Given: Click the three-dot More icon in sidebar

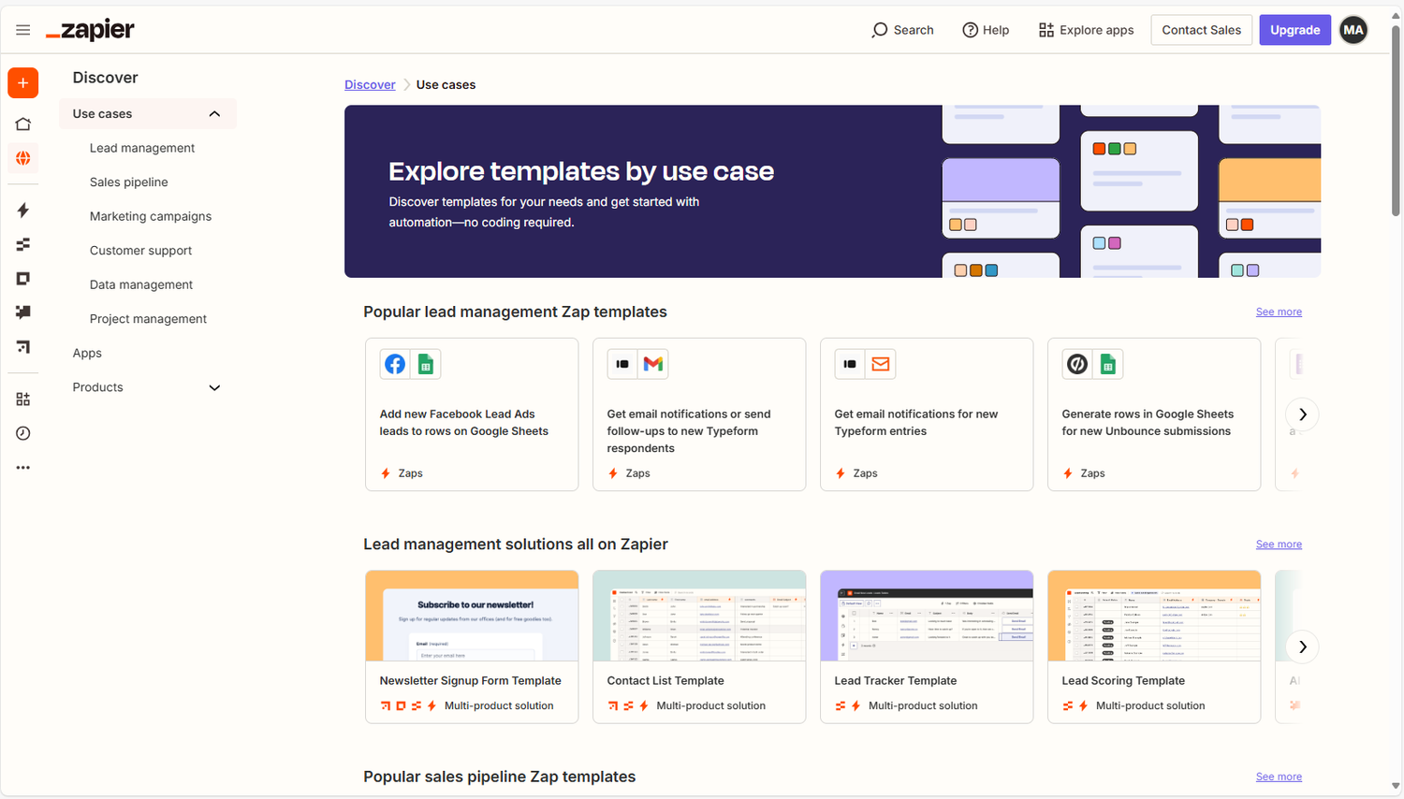Looking at the screenshot, I should point(23,468).
